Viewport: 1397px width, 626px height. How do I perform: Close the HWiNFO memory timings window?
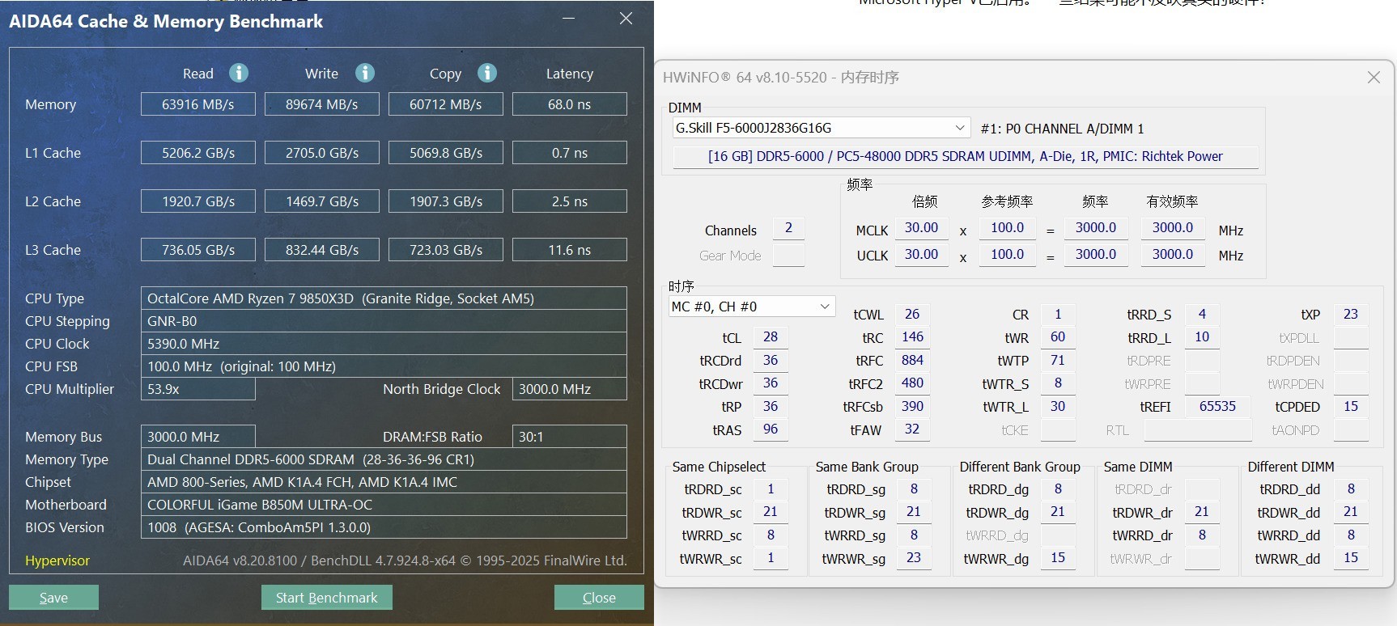(x=1374, y=77)
